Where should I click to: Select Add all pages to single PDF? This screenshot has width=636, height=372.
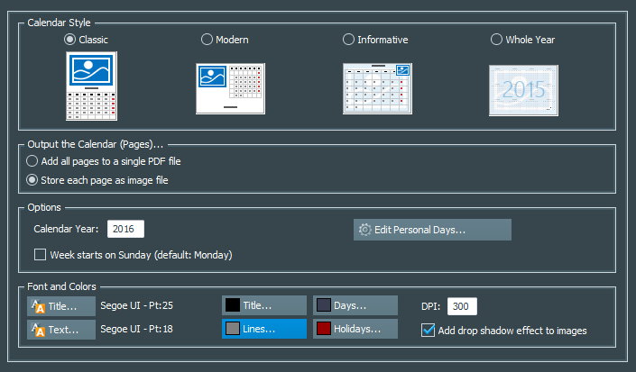[x=33, y=161]
